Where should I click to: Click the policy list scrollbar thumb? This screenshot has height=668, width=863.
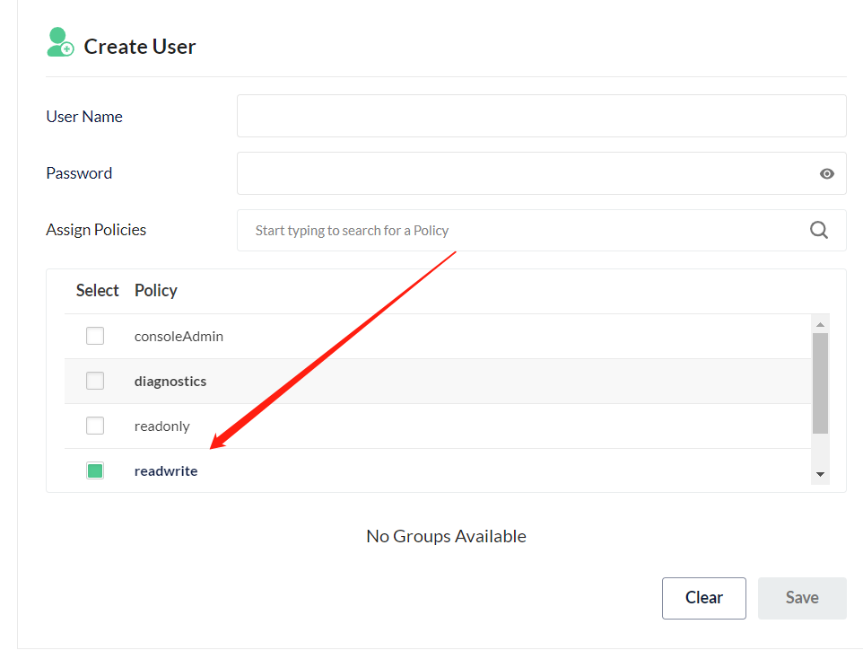click(x=820, y=382)
